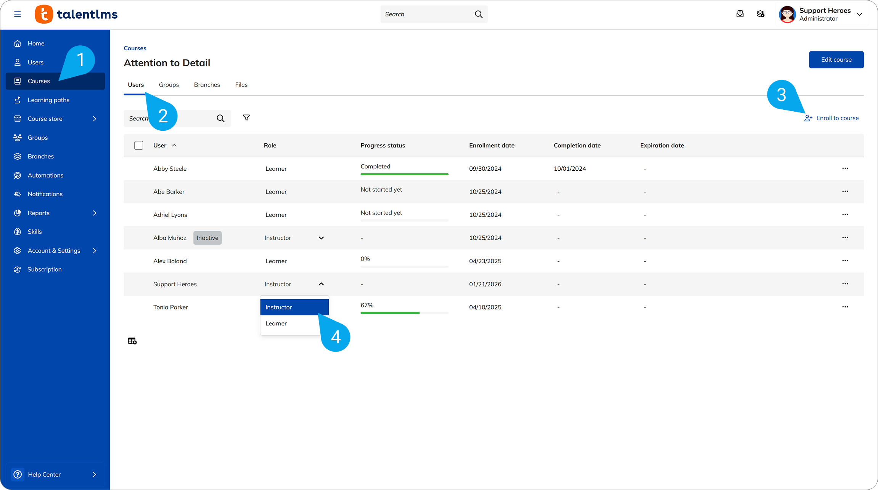The image size is (878, 490).
Task: Expand the Reports submenu arrow
Action: pyautogui.click(x=95, y=213)
